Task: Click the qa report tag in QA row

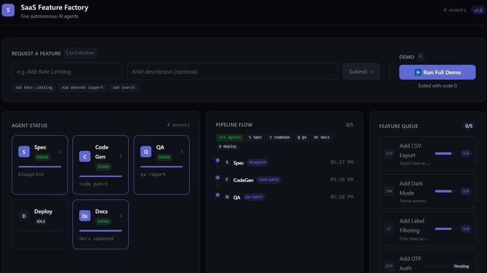Action: 254,197
